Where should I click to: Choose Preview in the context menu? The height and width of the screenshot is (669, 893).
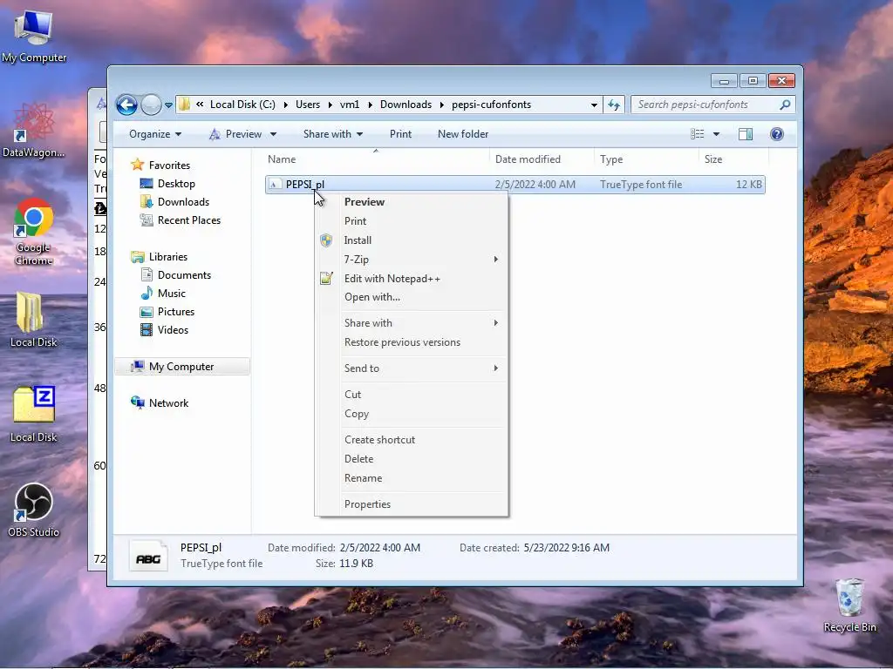point(412,202)
